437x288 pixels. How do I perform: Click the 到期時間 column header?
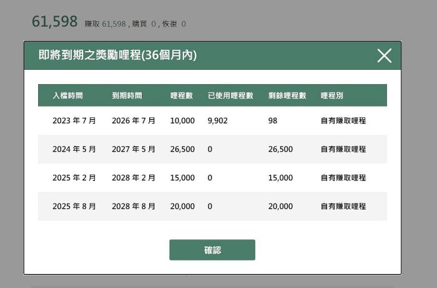[x=127, y=95]
